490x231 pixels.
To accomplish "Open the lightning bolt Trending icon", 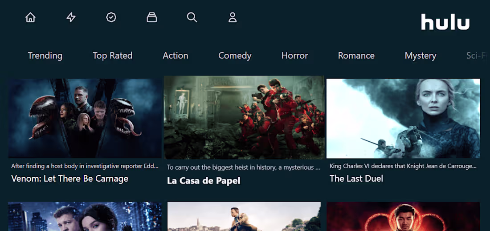I will coord(71,17).
